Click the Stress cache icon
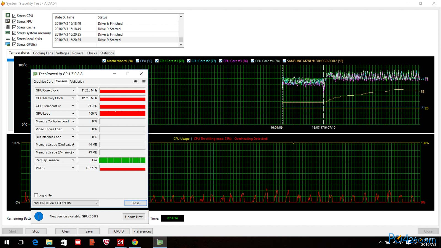The image size is (441, 248). point(8,27)
